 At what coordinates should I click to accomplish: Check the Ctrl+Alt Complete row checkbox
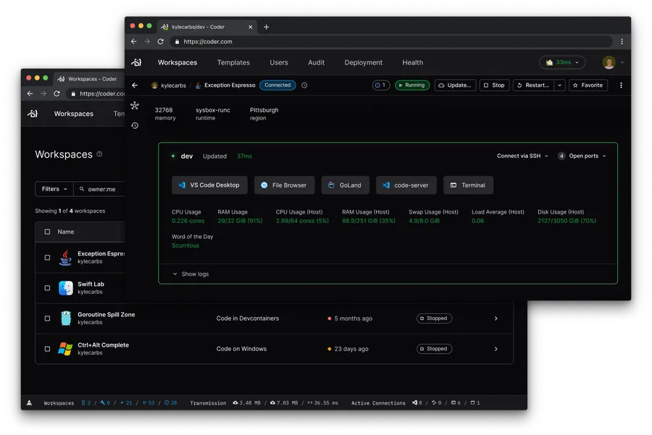coord(47,349)
